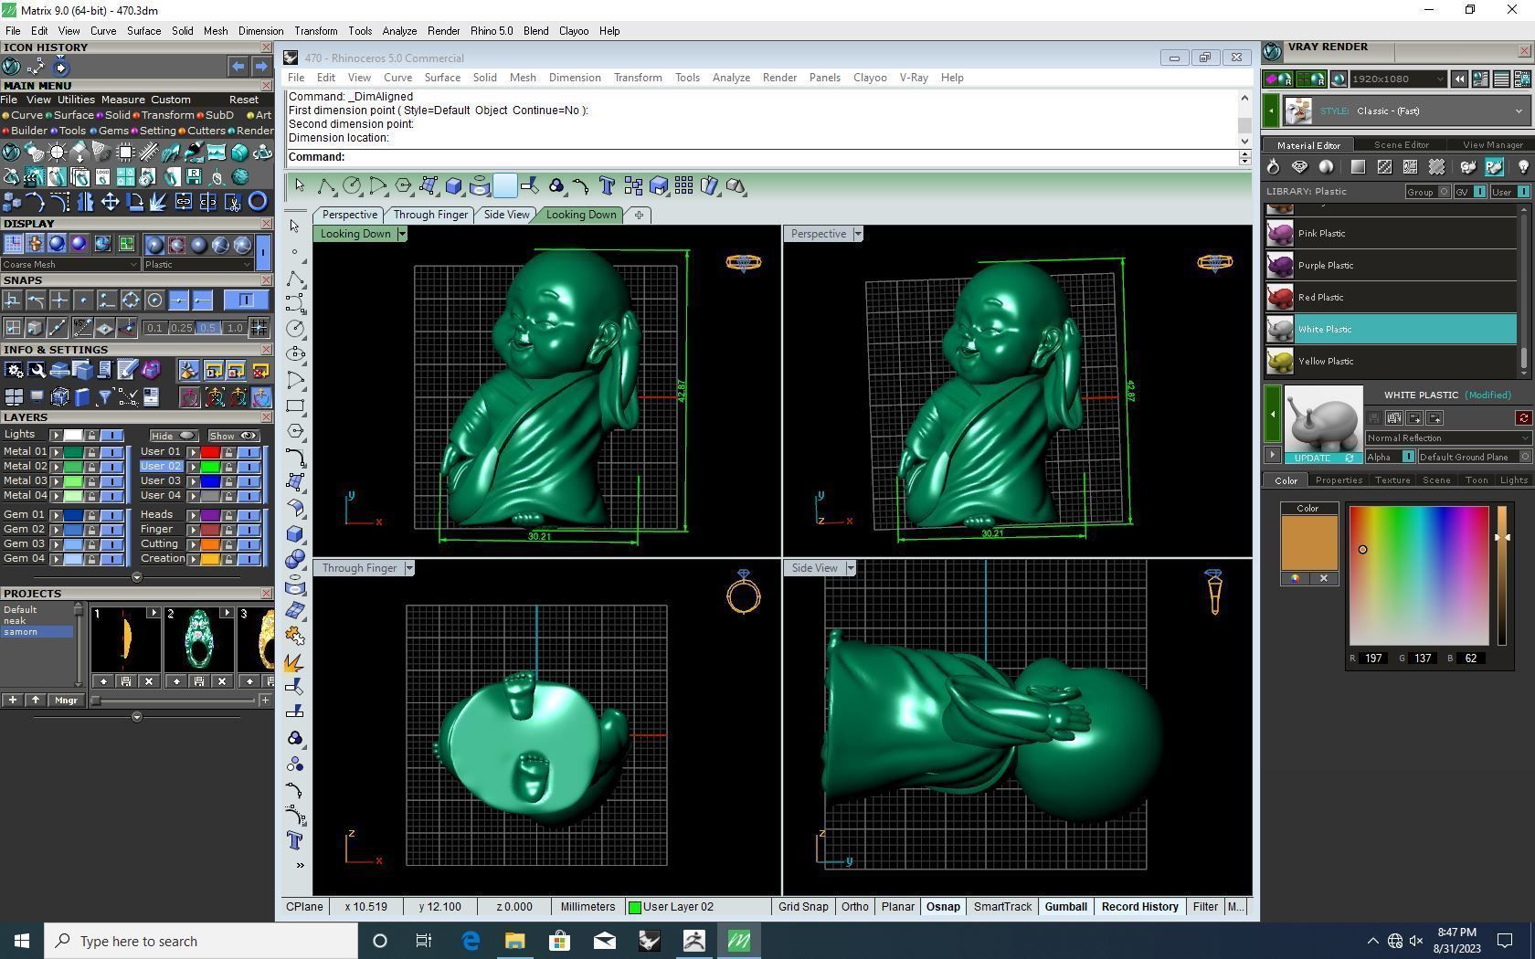Click the Hide button in Layers panel
The width and height of the screenshot is (1535, 959).
174,436
